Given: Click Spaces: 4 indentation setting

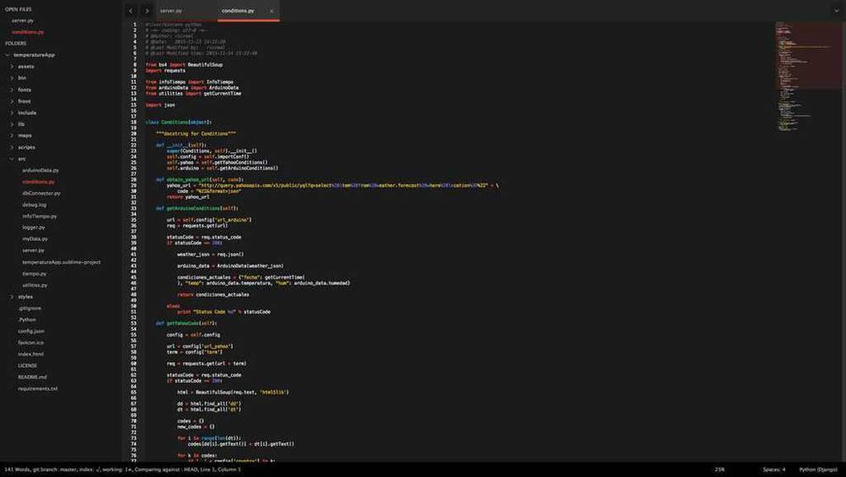Looking at the screenshot, I should coord(773,469).
